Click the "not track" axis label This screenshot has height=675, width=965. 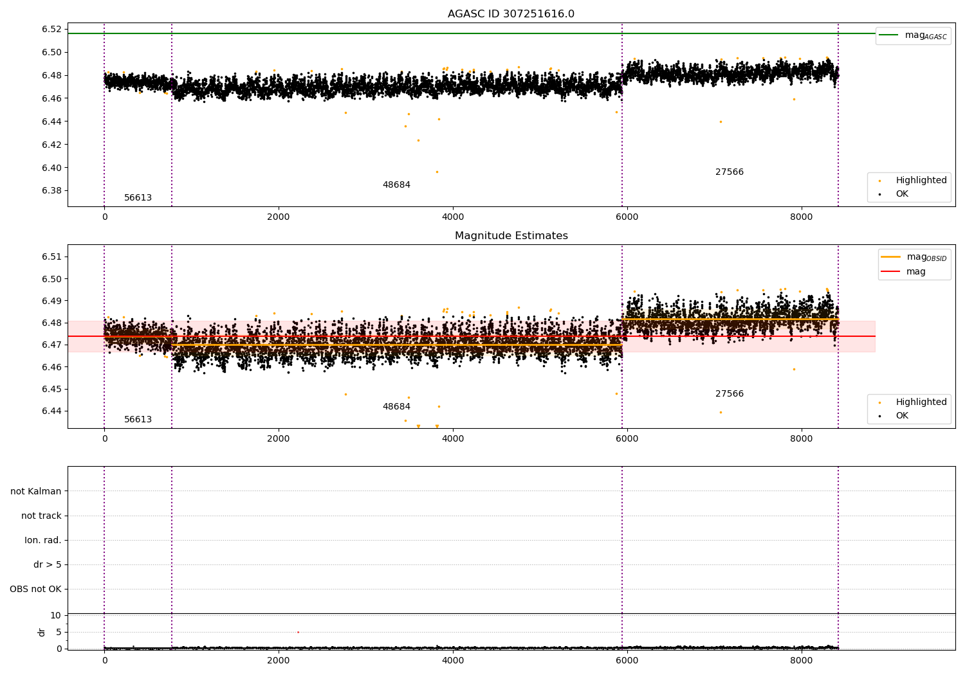tap(41, 516)
